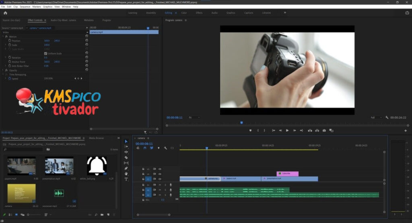Uncheck Uniform Scale checkbox

pyautogui.click(x=45, y=53)
